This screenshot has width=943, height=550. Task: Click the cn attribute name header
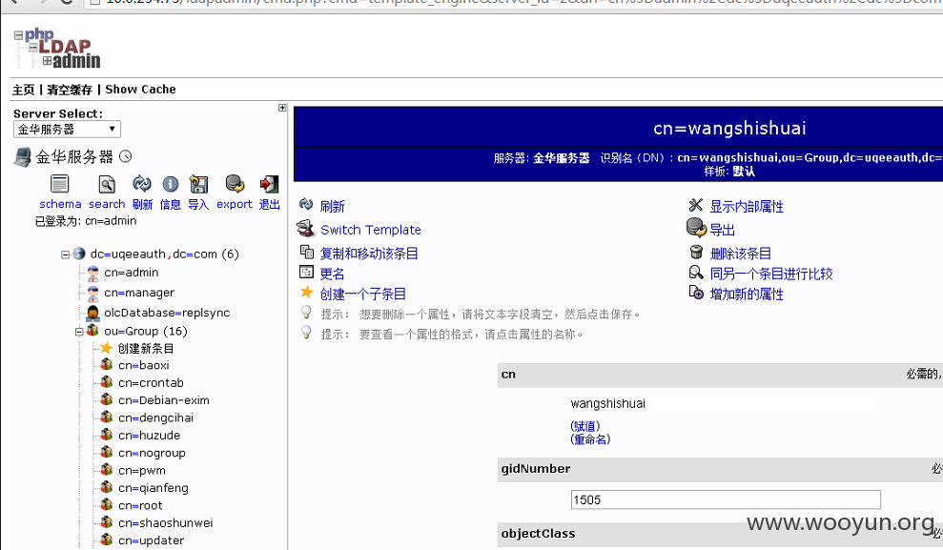(x=508, y=374)
